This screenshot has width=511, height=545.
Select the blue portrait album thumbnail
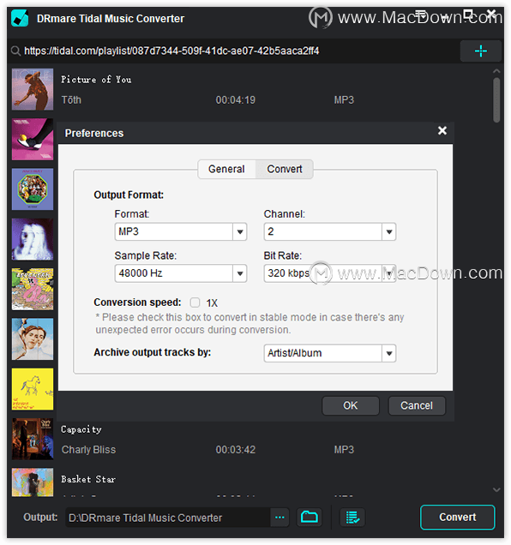click(33, 338)
